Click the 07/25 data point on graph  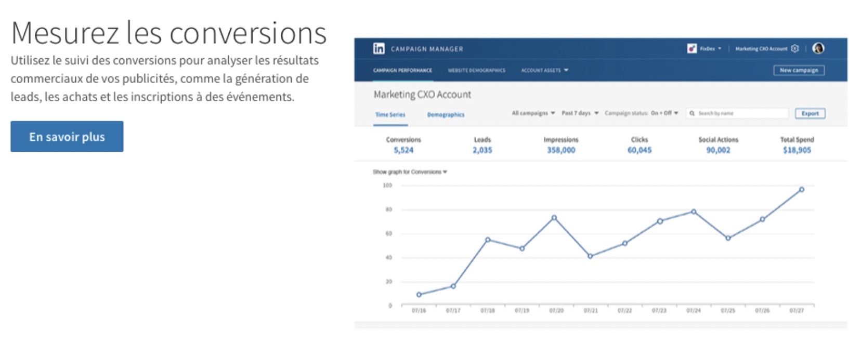click(728, 238)
